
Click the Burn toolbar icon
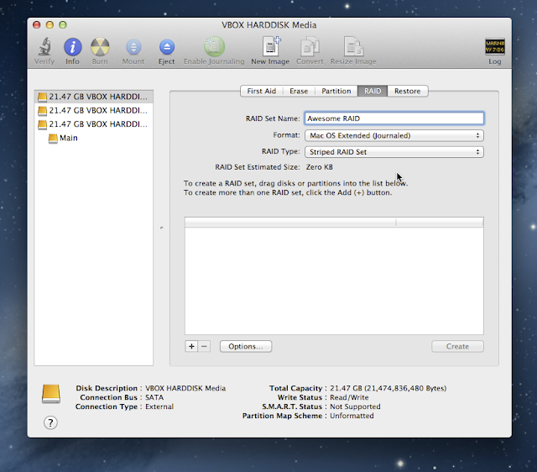click(x=100, y=47)
